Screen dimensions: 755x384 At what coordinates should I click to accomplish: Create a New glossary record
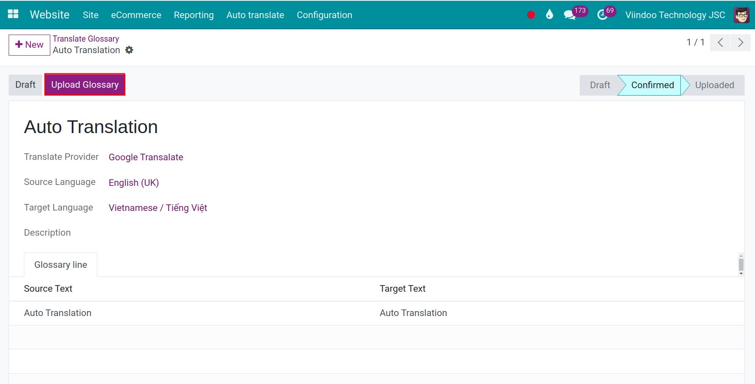29,45
